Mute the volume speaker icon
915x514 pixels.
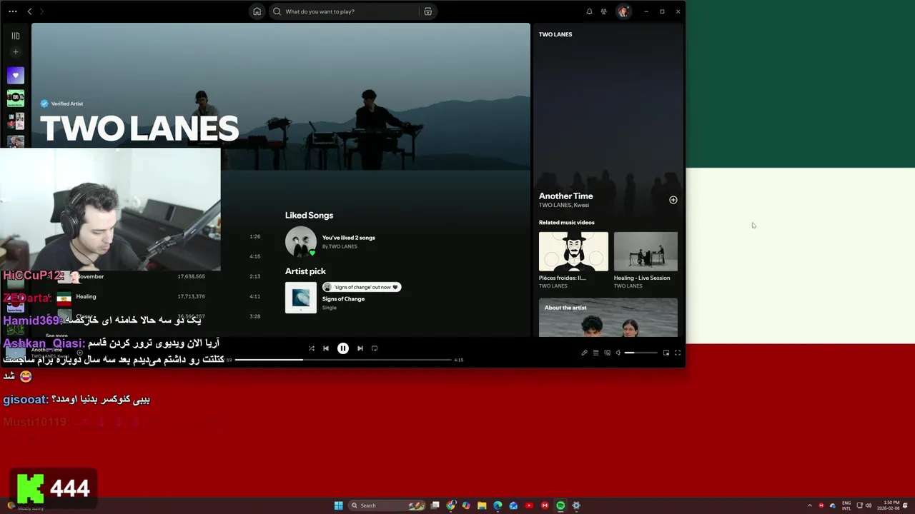point(618,353)
